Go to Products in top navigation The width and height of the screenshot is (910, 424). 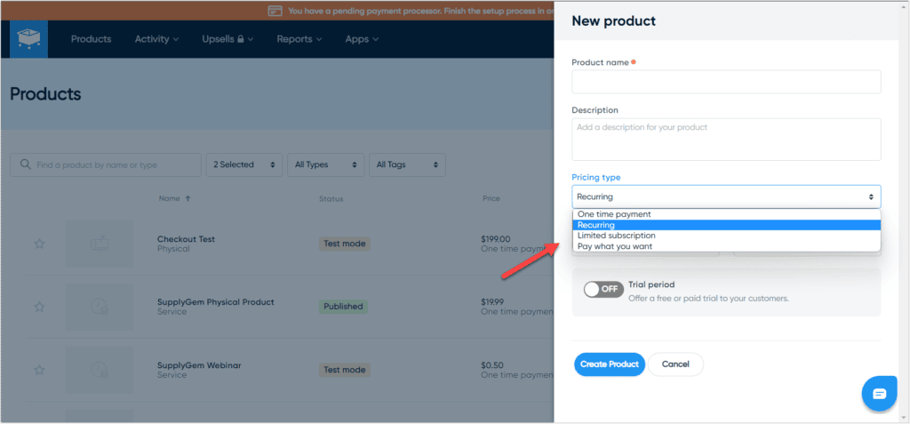coord(92,39)
